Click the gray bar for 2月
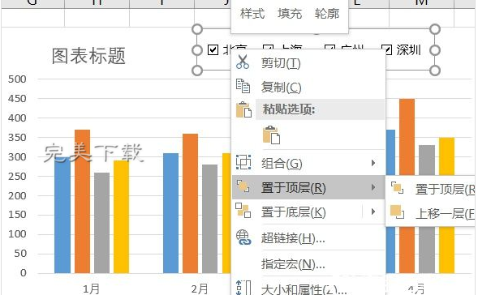478x295 pixels. click(x=209, y=219)
